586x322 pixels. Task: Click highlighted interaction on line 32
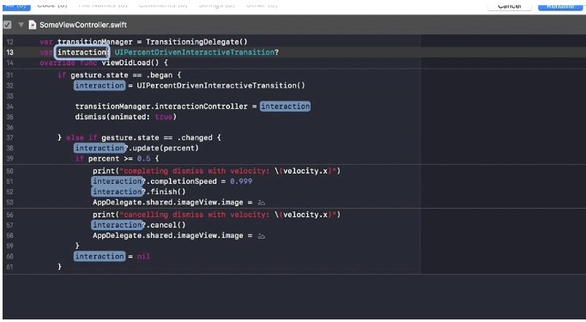[100, 86]
